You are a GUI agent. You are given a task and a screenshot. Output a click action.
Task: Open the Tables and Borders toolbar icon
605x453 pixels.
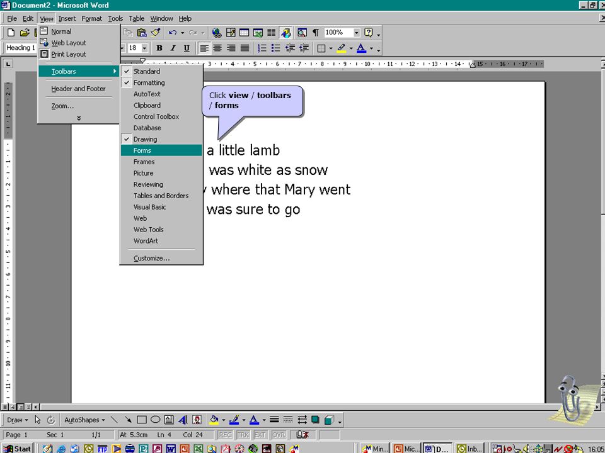[x=231, y=33]
